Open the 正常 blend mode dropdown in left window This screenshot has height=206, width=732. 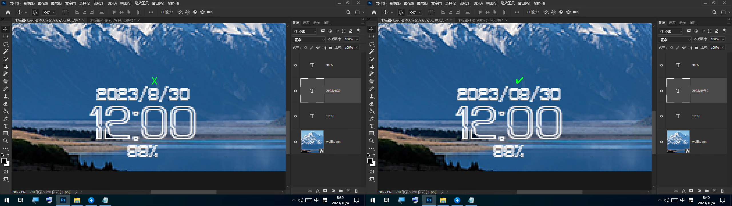pyautogui.click(x=309, y=39)
